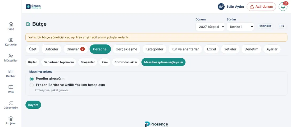
Task: Switch to the Excel tab
Action: tap(211, 49)
